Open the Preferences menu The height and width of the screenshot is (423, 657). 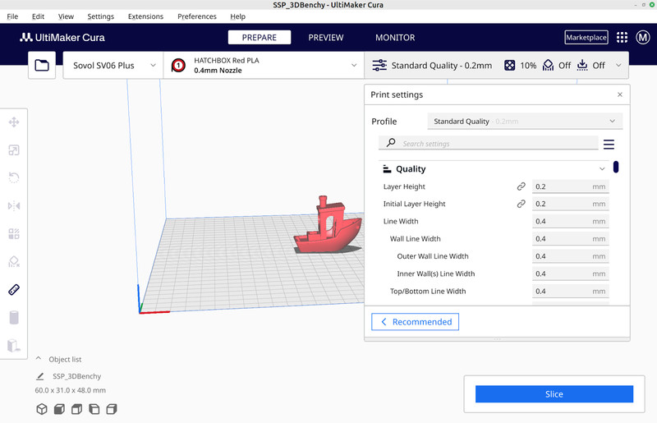click(x=197, y=16)
